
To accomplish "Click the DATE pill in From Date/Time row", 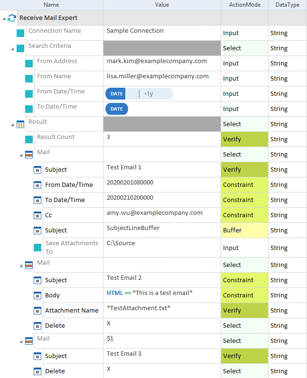I will coord(117,94).
